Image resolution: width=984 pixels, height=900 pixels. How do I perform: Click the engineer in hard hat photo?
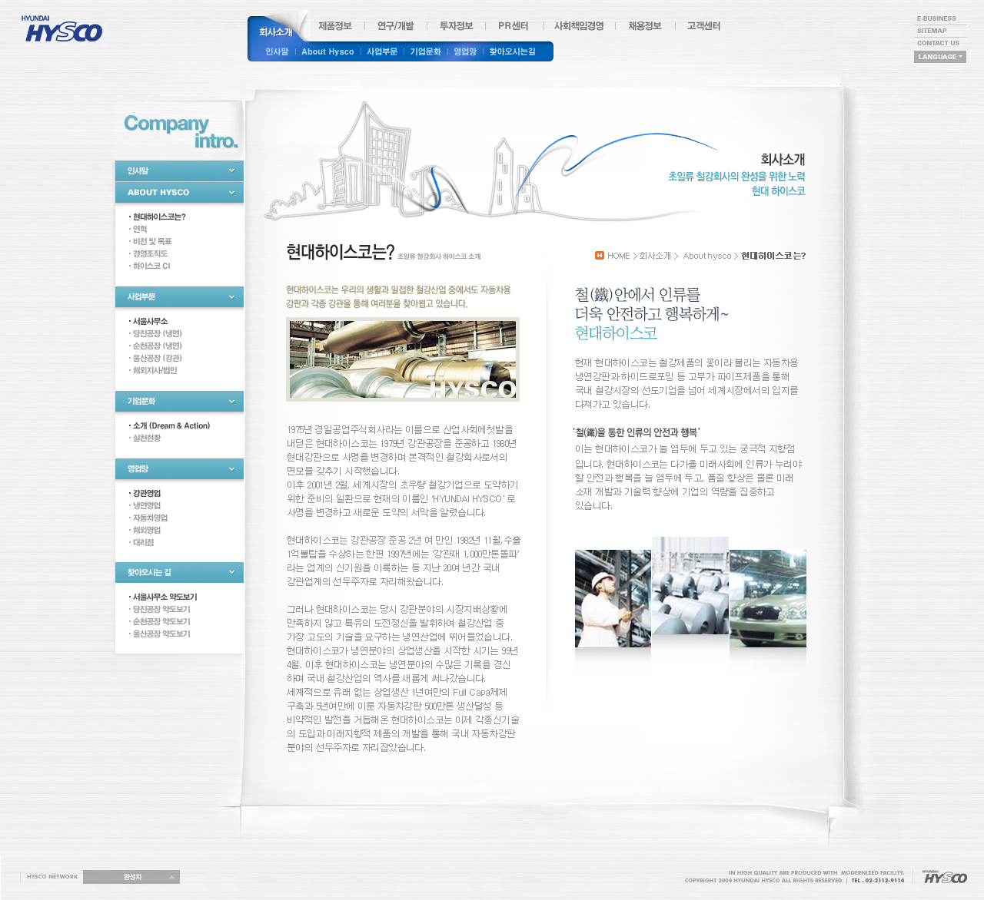click(613, 598)
